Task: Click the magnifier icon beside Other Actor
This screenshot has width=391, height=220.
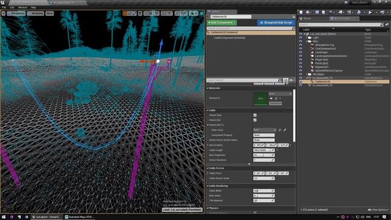Action: tap(280, 130)
